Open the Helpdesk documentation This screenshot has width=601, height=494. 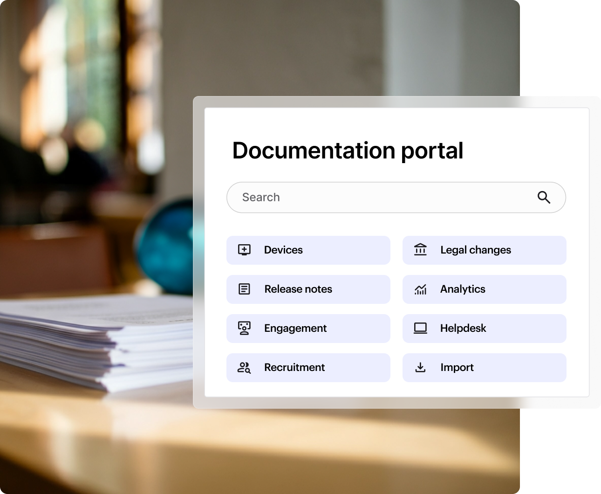pyautogui.click(x=463, y=329)
